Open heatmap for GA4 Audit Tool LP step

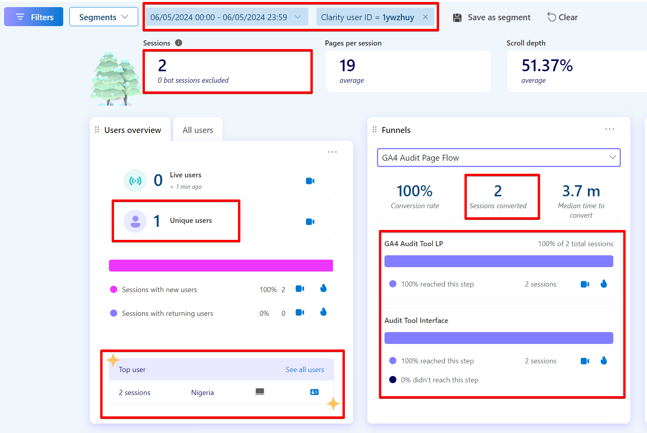coord(603,283)
